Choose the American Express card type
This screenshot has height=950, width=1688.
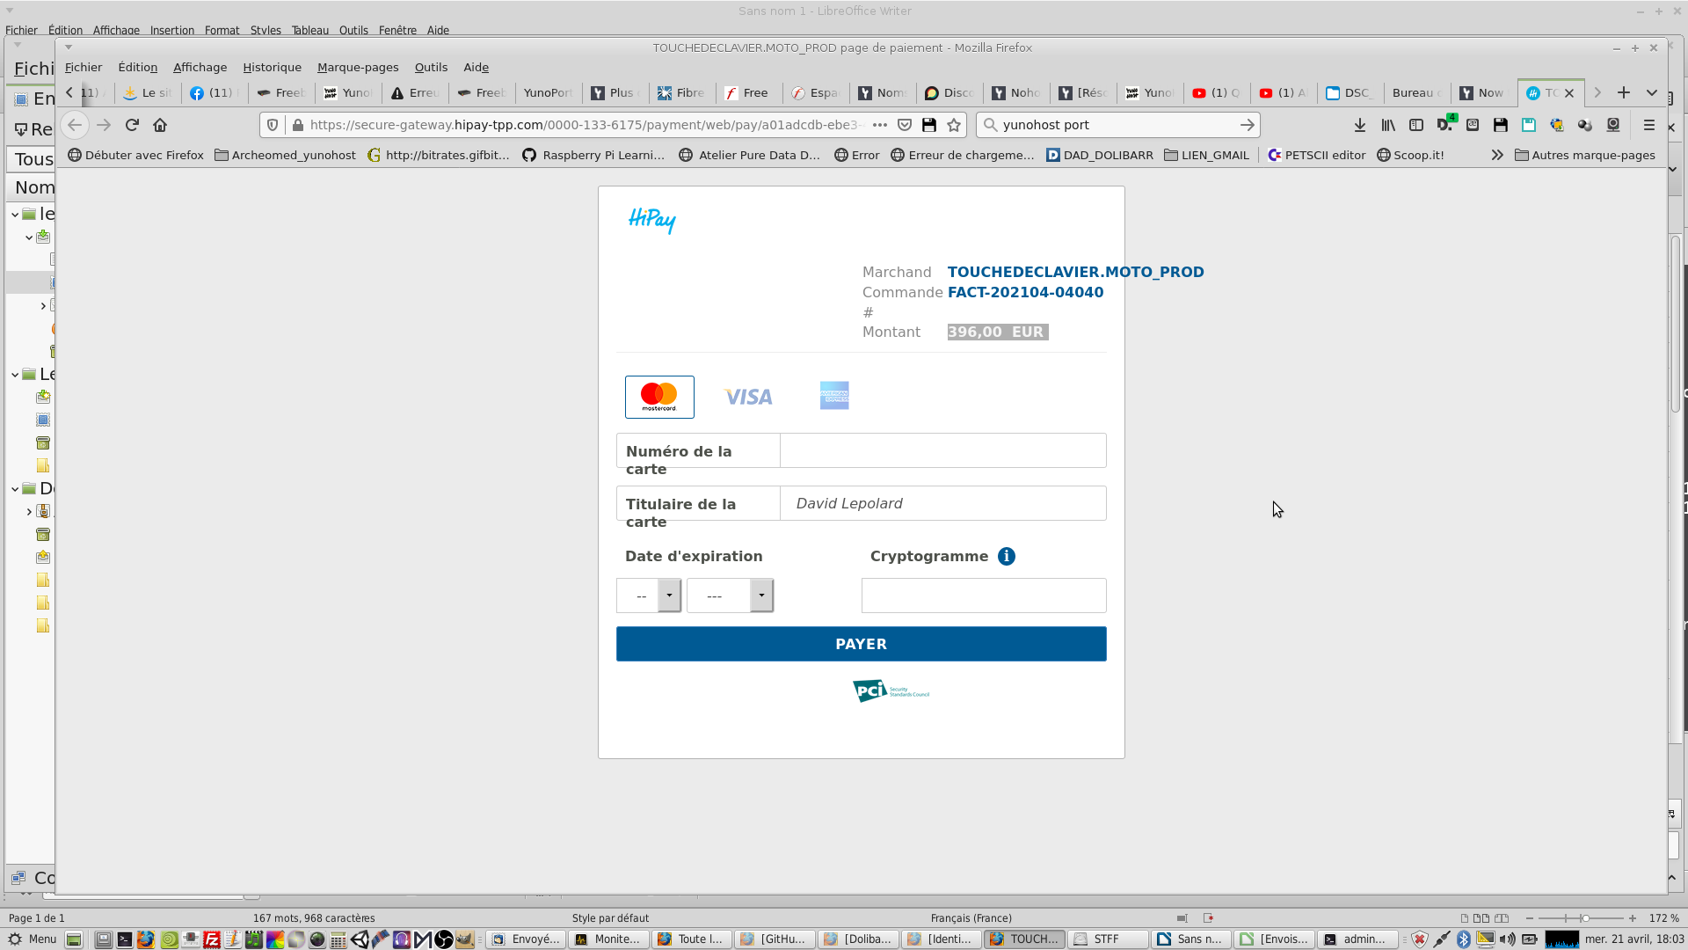click(x=834, y=396)
